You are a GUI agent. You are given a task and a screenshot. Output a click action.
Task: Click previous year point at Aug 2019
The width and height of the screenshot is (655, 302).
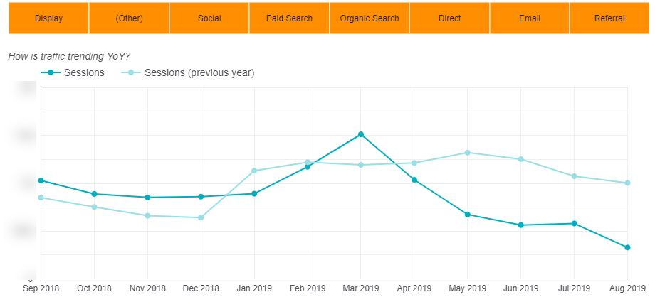pyautogui.click(x=627, y=183)
